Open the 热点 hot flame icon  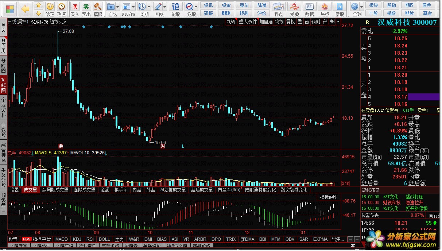pos(325,7)
